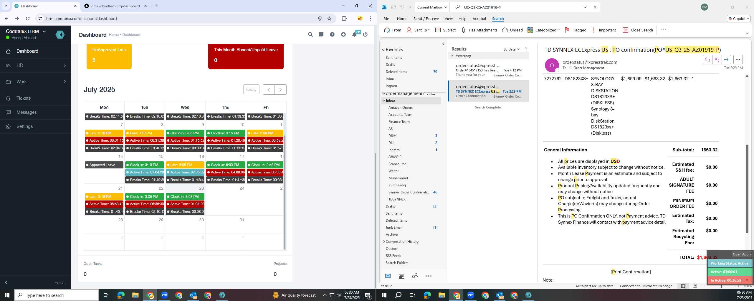
Task: Open more actions ellipsis for the email
Action: (x=738, y=60)
